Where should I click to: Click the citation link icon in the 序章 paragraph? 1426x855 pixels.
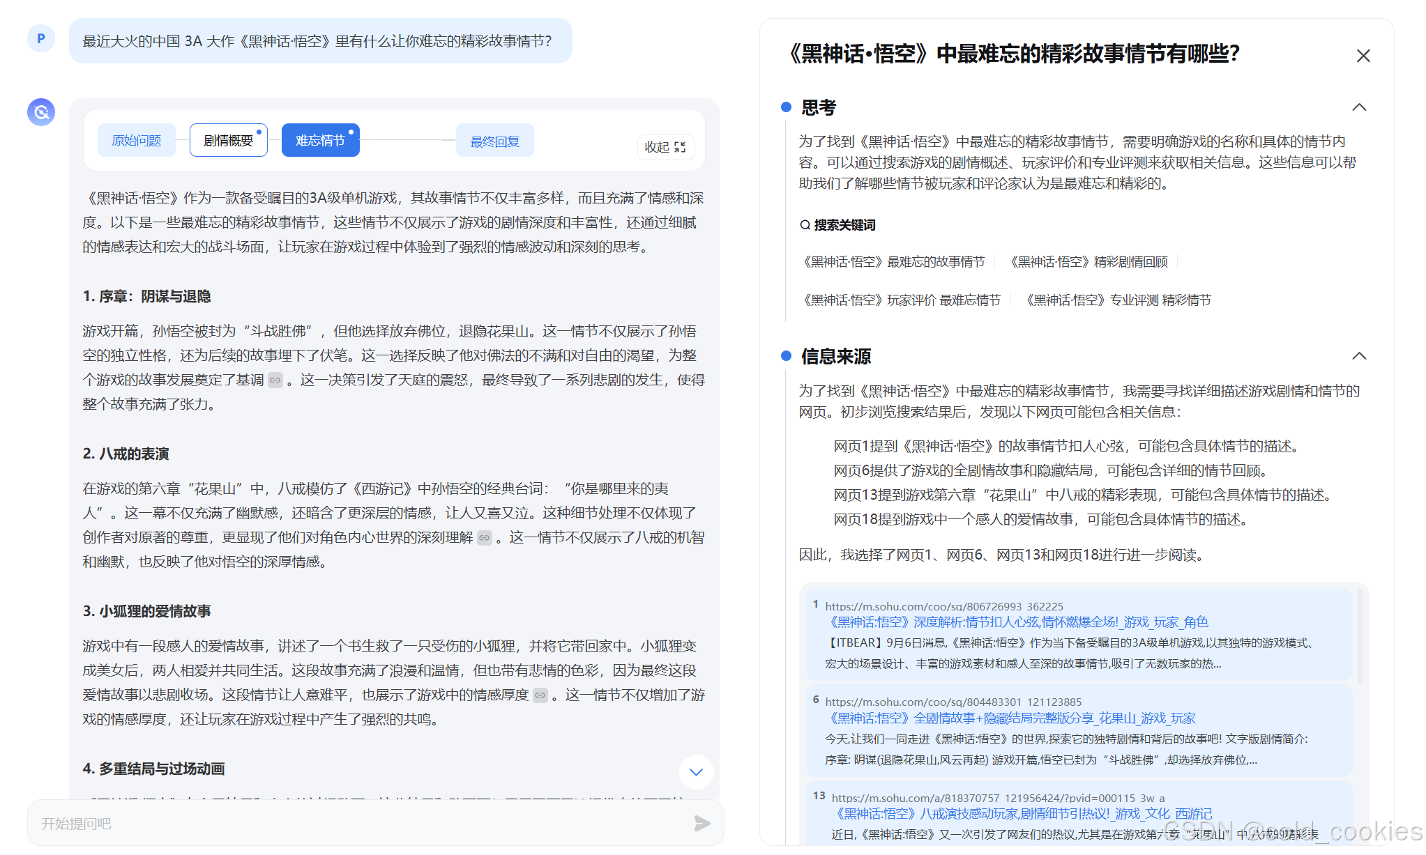click(x=275, y=380)
